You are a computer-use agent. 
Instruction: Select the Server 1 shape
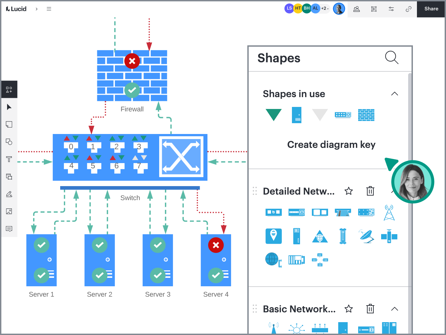point(42,260)
